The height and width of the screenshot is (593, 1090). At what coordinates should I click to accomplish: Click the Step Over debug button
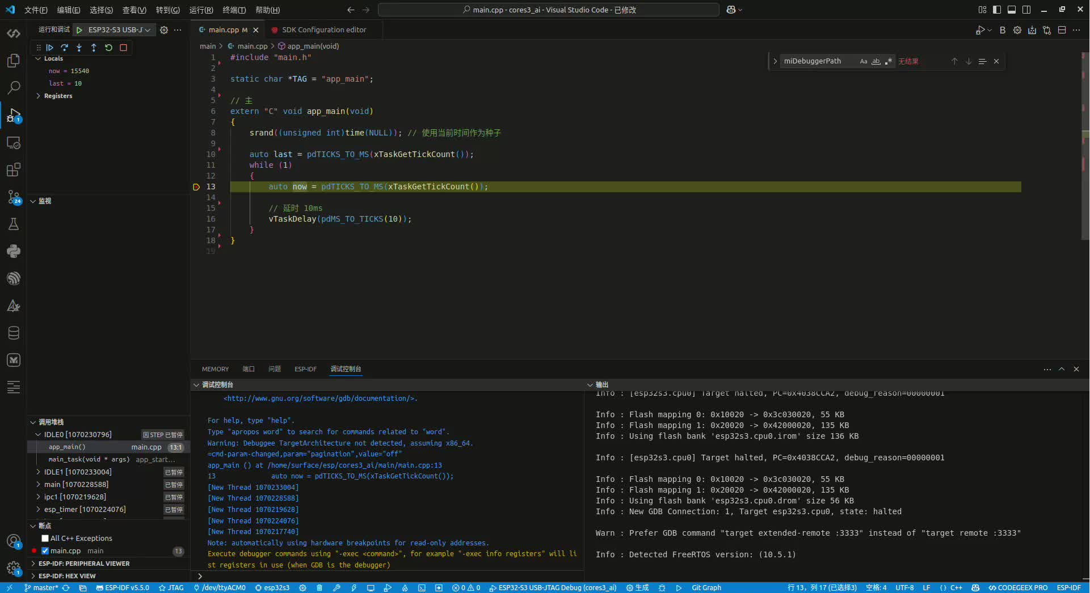click(x=65, y=48)
